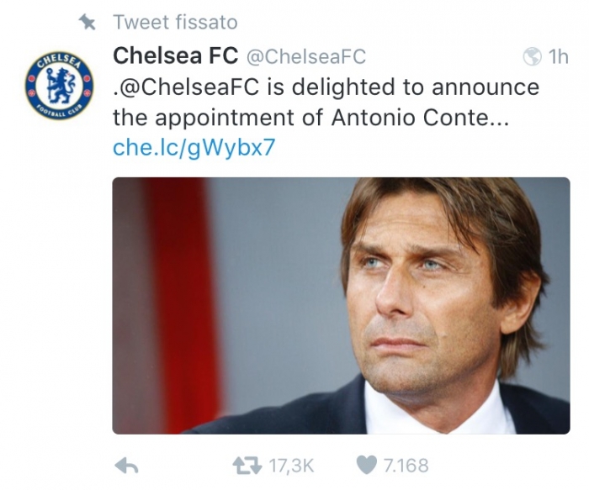The width and height of the screenshot is (589, 490).
Task: Retweet the Antonio Conte announcement
Action: (247, 464)
